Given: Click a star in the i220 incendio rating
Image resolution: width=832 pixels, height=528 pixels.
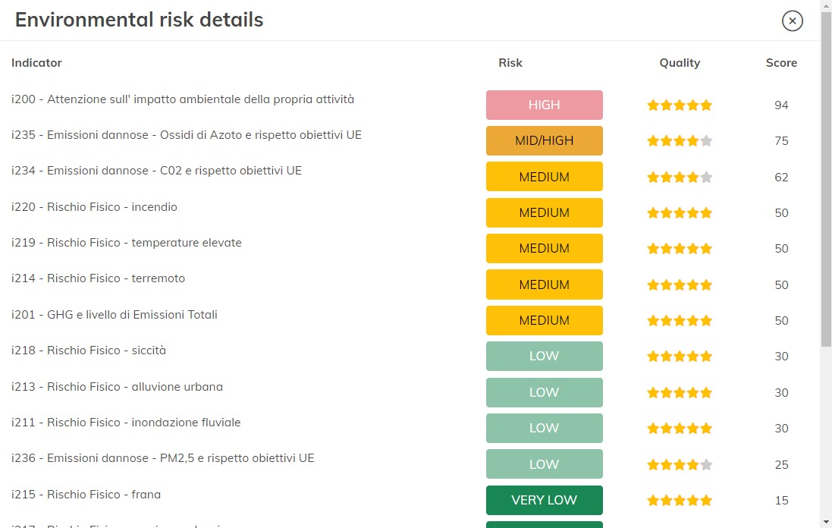Looking at the screenshot, I should tap(680, 212).
